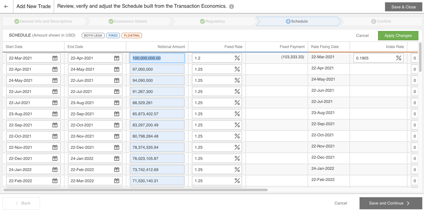This screenshot has width=424, height=211.
Task: Click the percent icon on the second row's 1.25 rate
Action: point(237,69)
